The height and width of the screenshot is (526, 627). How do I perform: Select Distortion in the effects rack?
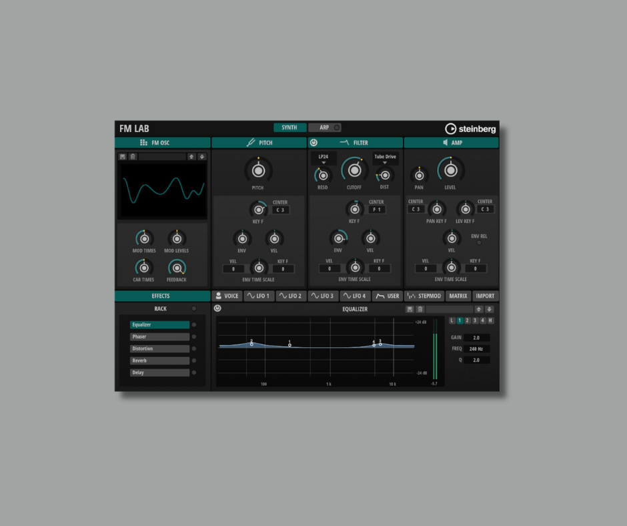[x=159, y=348]
